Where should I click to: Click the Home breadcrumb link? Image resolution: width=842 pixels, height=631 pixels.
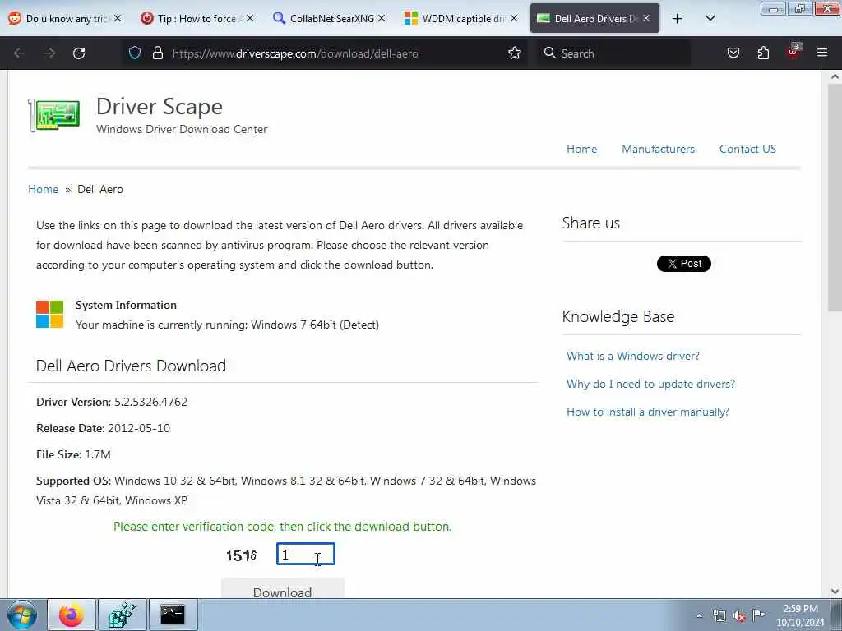tap(43, 190)
